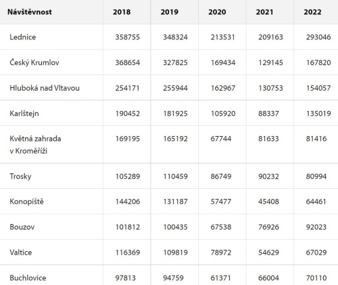Click the Valtice row label
Screen dimensions: 338x285
pos(21,253)
